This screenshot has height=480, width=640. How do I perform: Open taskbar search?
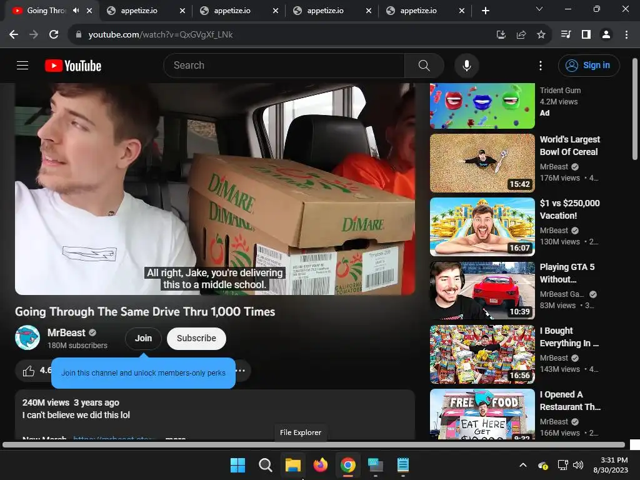click(265, 465)
